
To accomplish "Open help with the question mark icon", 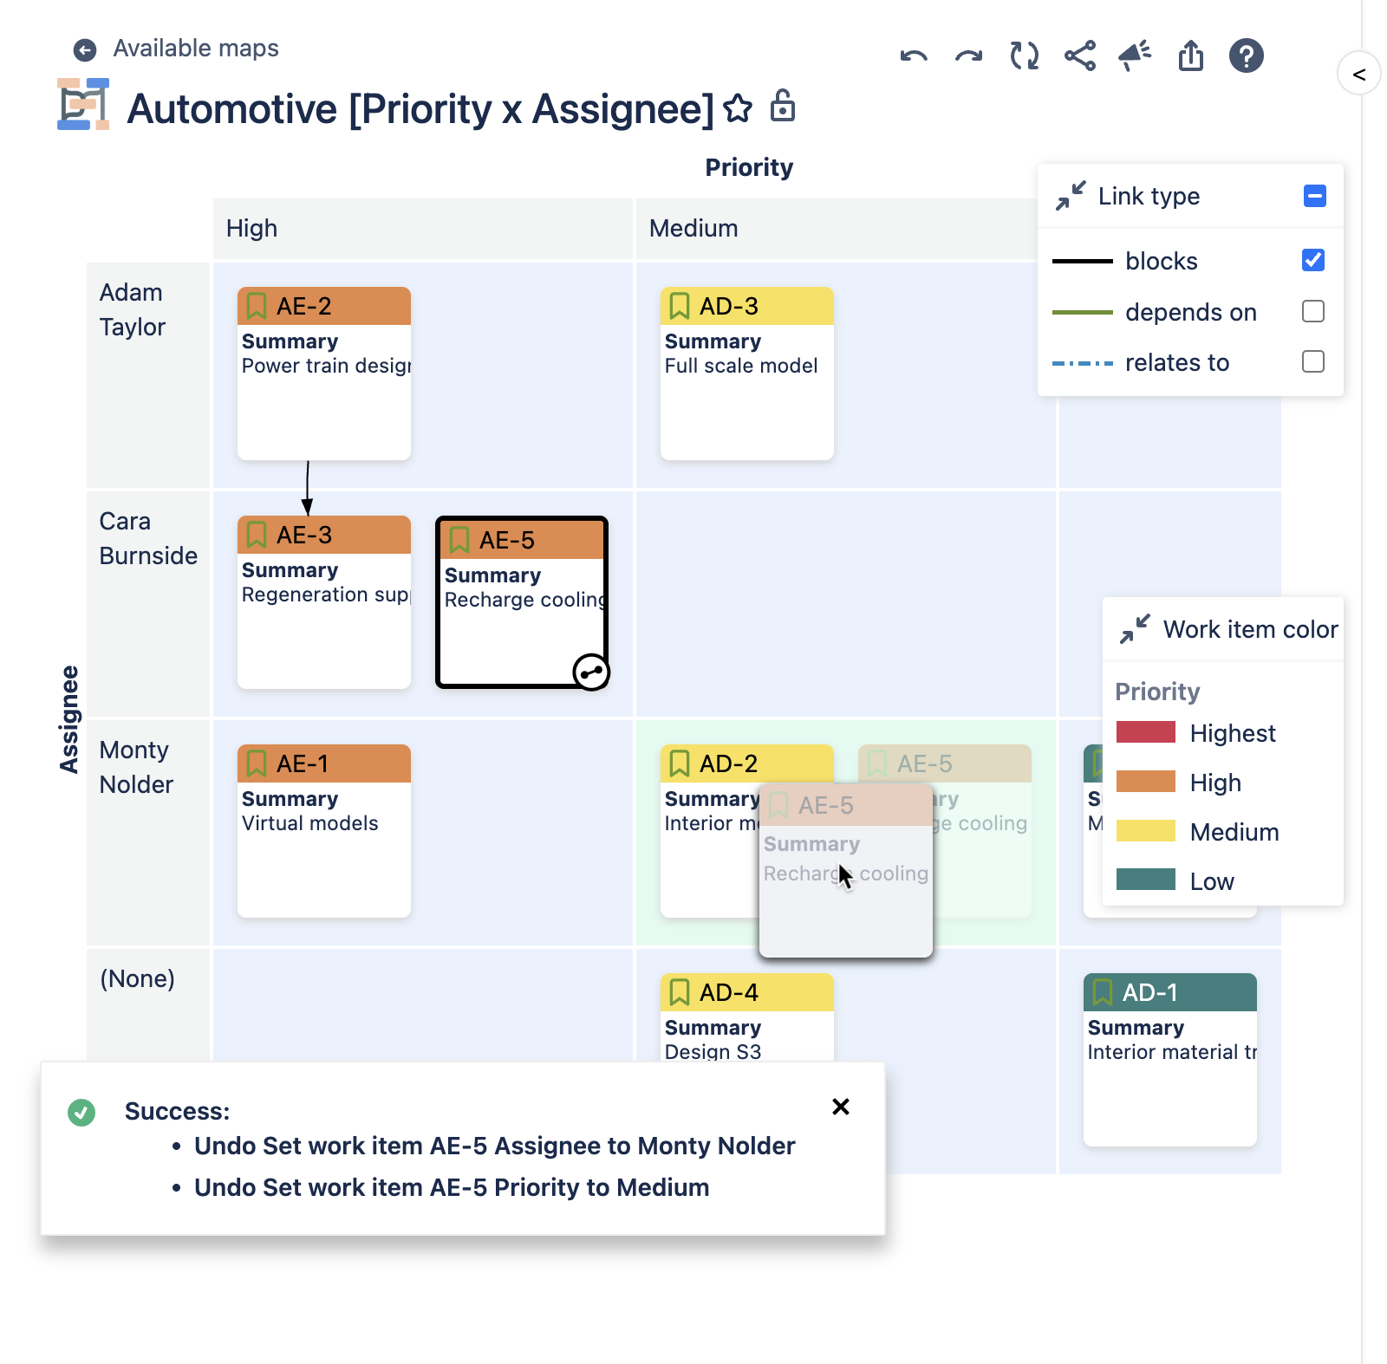I will [1247, 56].
